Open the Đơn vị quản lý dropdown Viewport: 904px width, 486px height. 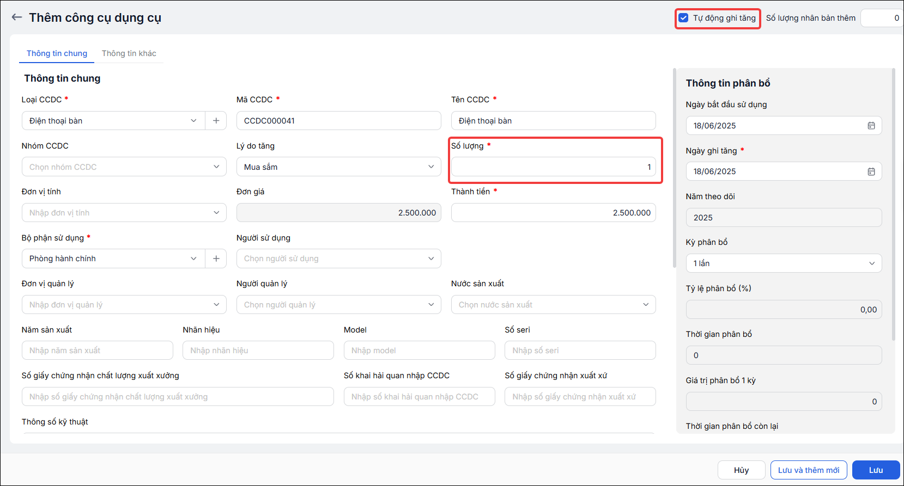124,305
